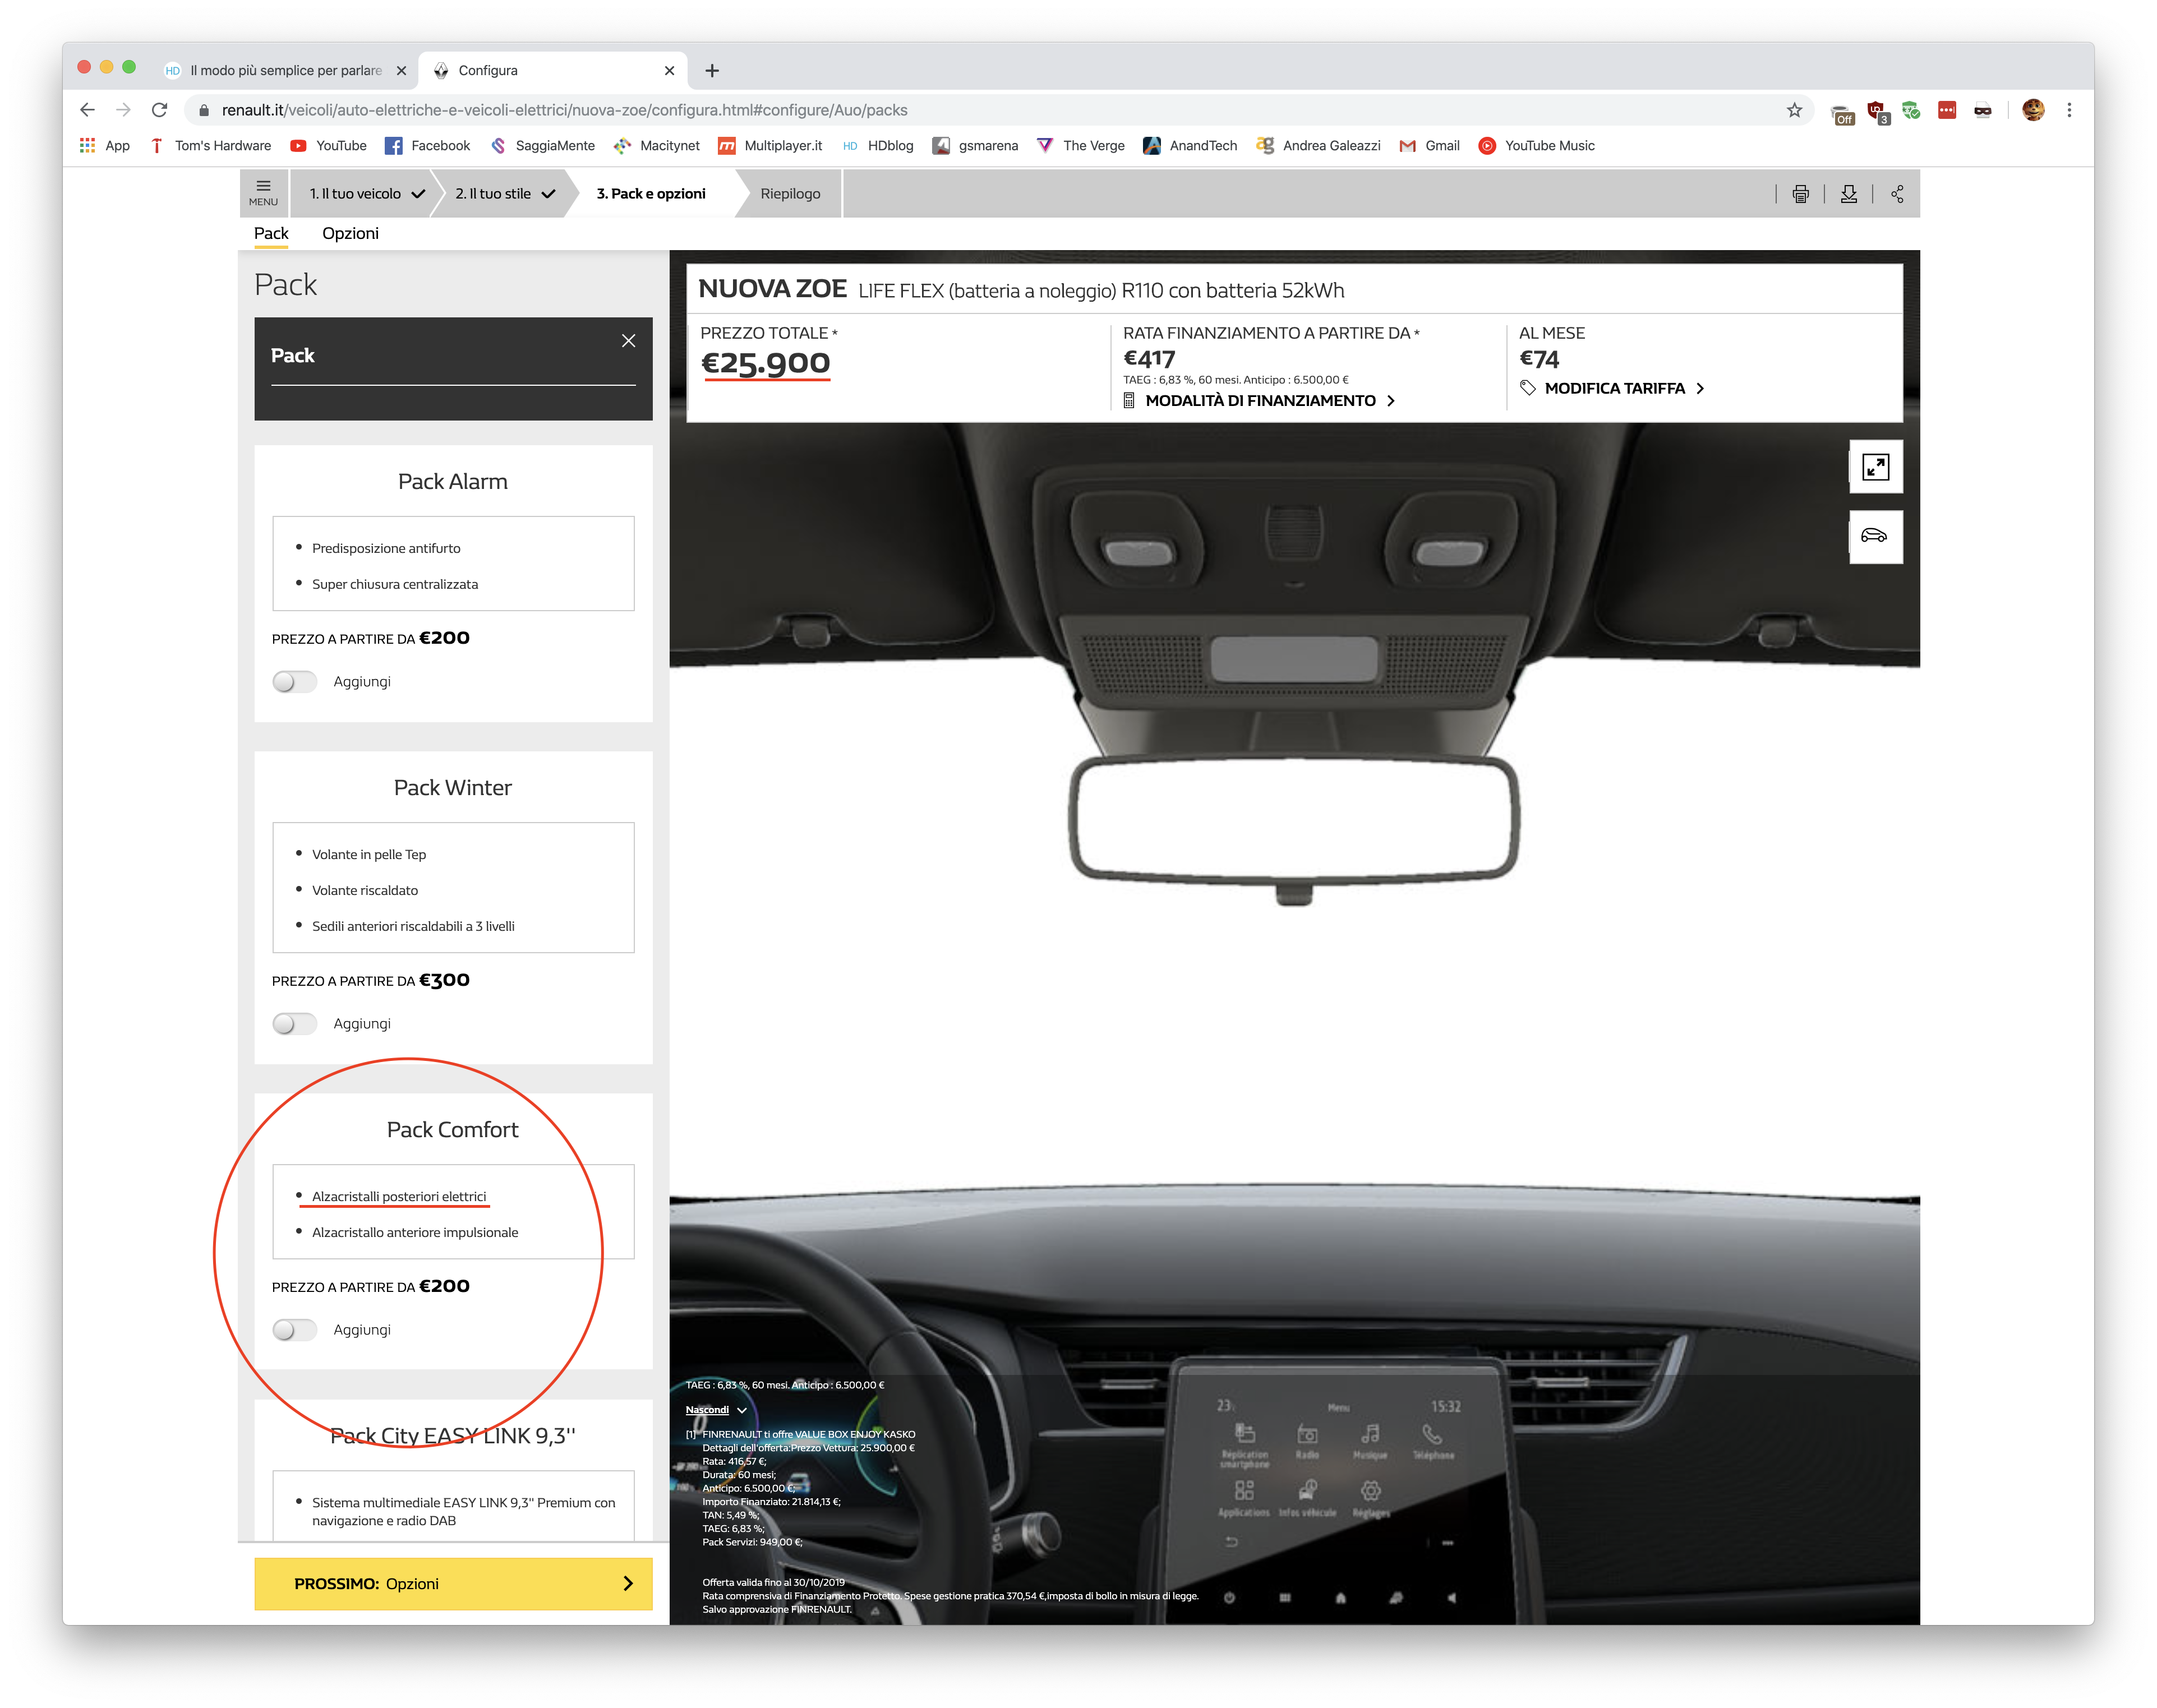Open HDblog bookmark

[878, 146]
